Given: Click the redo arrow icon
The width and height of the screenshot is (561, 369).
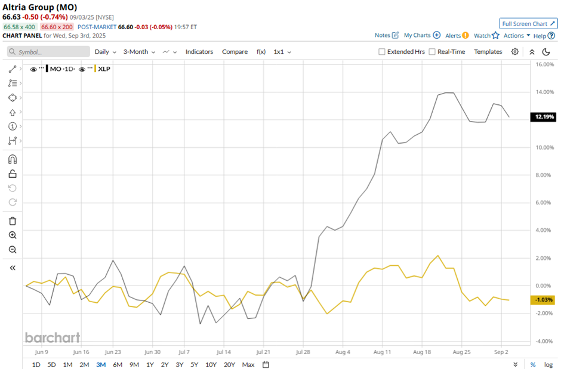Looking at the screenshot, I should coord(12,203).
